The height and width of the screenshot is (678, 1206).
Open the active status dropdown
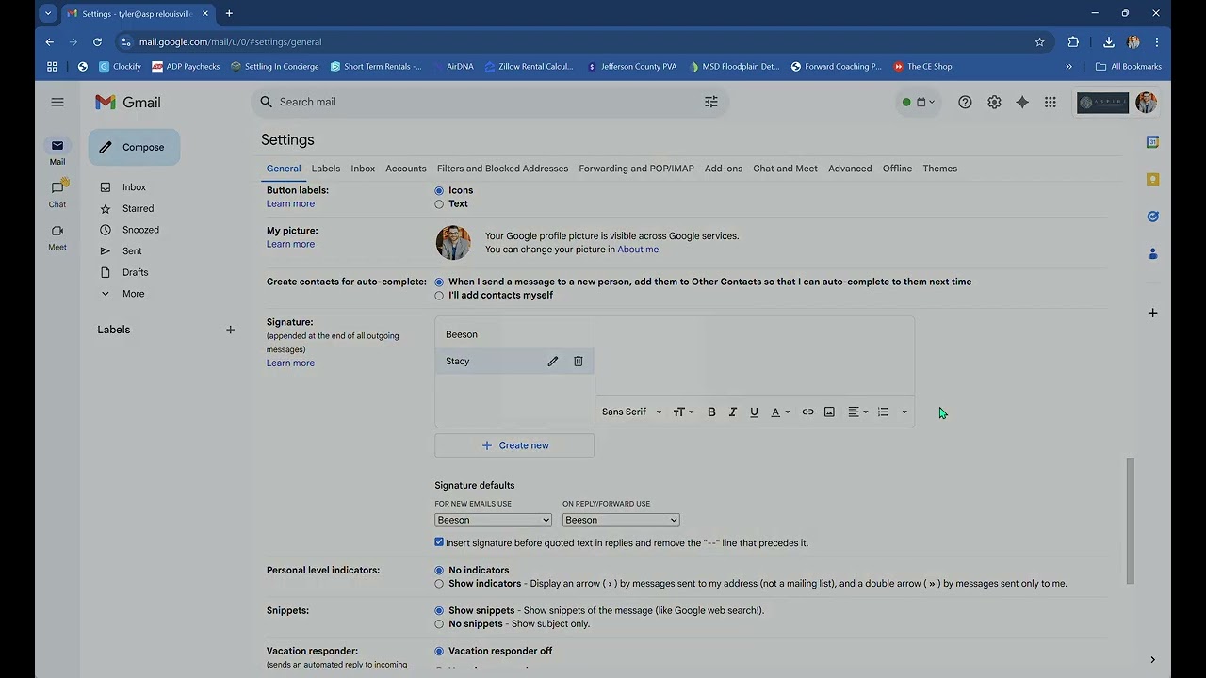coord(919,102)
